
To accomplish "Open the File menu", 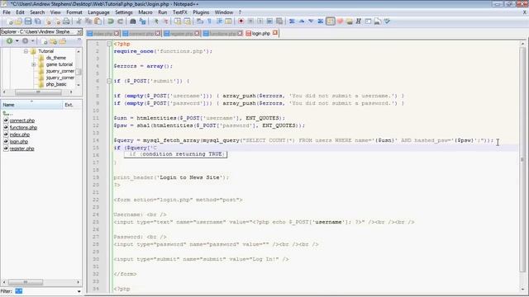I will click(x=7, y=12).
